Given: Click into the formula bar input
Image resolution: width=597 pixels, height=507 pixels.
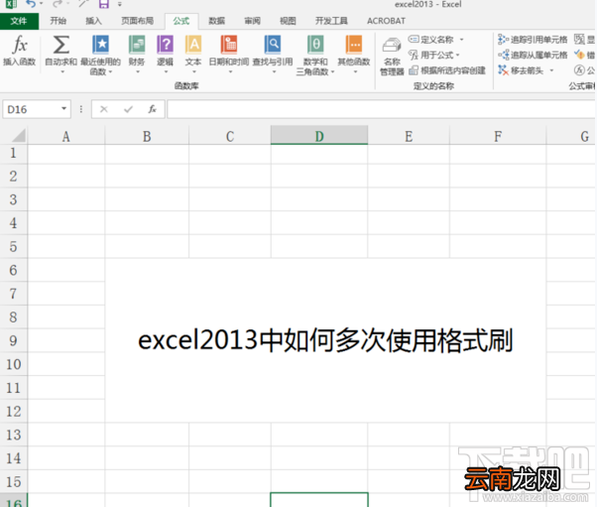Looking at the screenshot, I should pyautogui.click(x=382, y=109).
